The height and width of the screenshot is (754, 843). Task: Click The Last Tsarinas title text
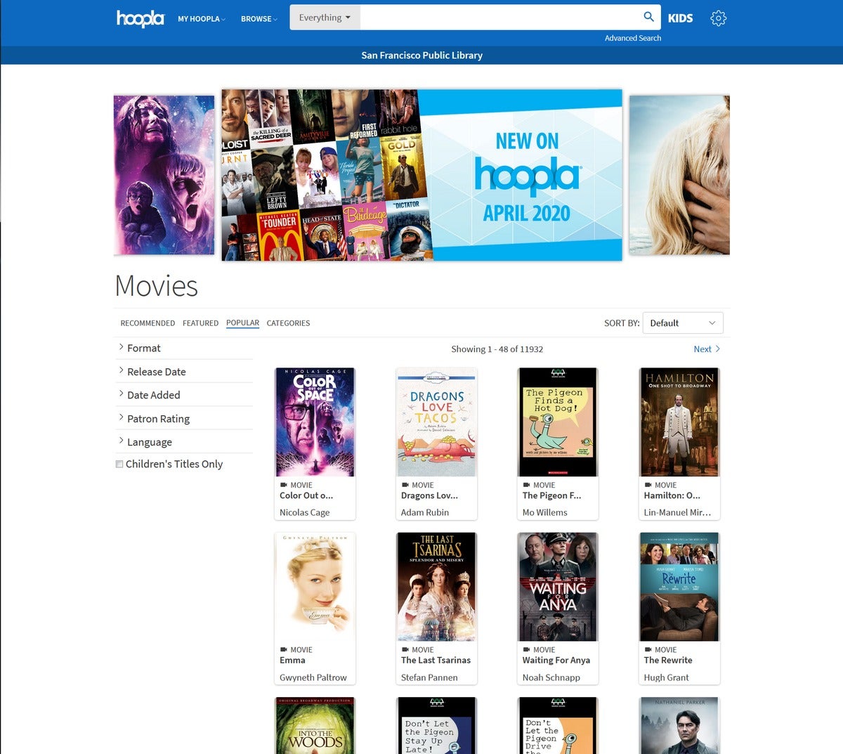pos(436,661)
